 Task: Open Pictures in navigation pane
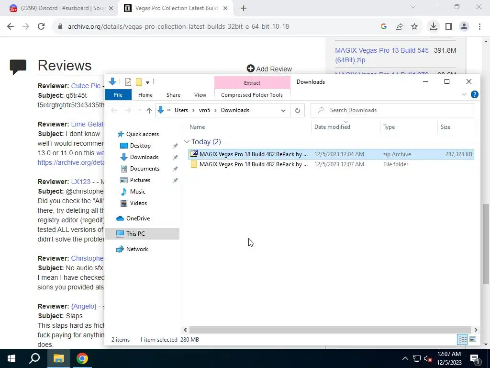click(x=140, y=180)
